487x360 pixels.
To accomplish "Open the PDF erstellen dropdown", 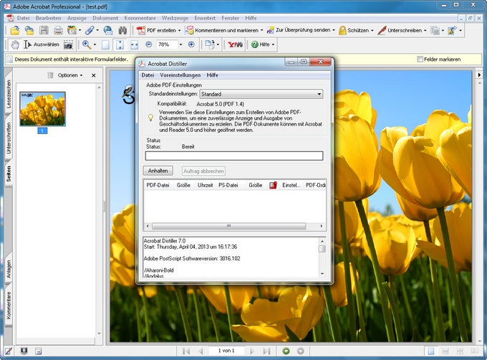I will pyautogui.click(x=179, y=30).
